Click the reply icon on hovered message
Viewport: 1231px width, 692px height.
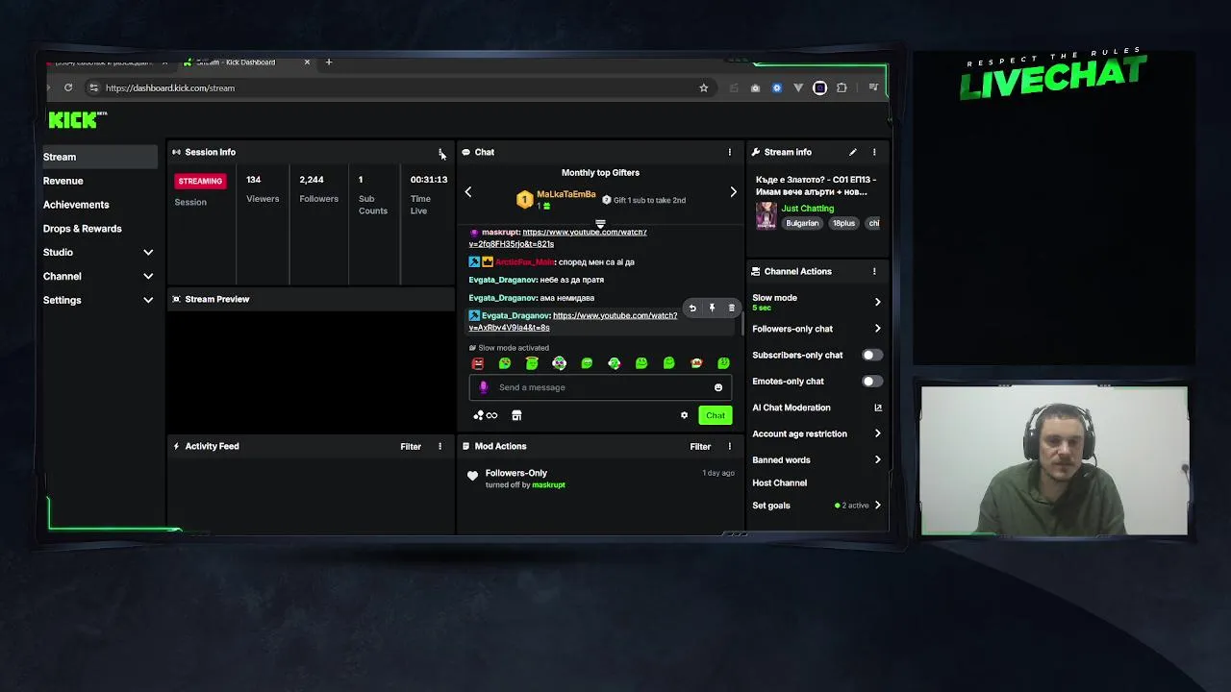tap(692, 309)
